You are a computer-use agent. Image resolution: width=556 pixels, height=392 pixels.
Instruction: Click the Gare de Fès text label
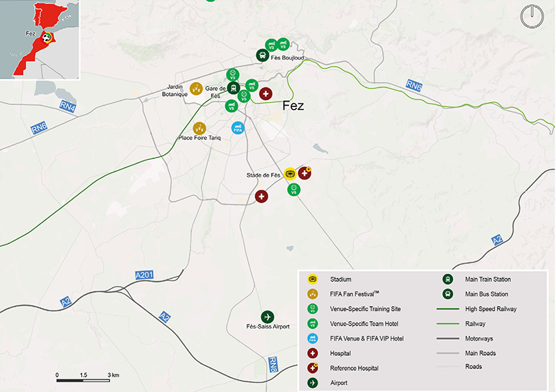[215, 92]
